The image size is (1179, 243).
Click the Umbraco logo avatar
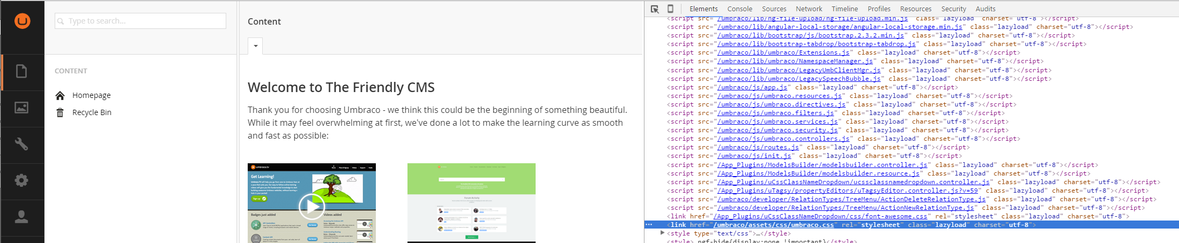tap(22, 21)
